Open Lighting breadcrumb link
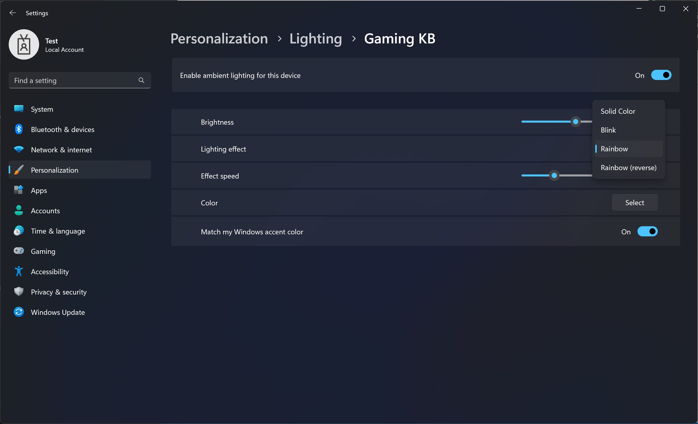 click(x=316, y=38)
